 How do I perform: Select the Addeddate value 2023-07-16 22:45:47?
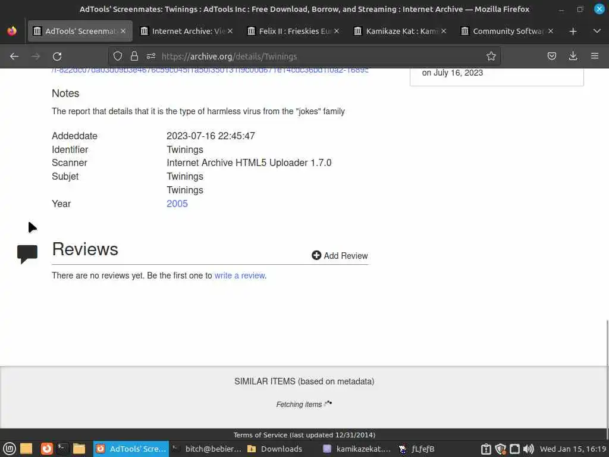pos(211,136)
